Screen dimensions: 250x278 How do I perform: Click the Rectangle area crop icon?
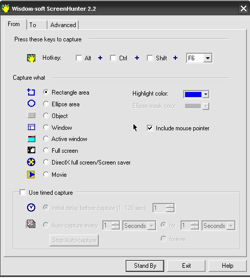pyautogui.click(x=31, y=92)
